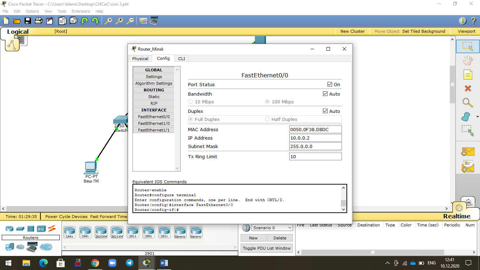Pick the Move Layout hand tool
The image size is (480, 270).
click(468, 60)
